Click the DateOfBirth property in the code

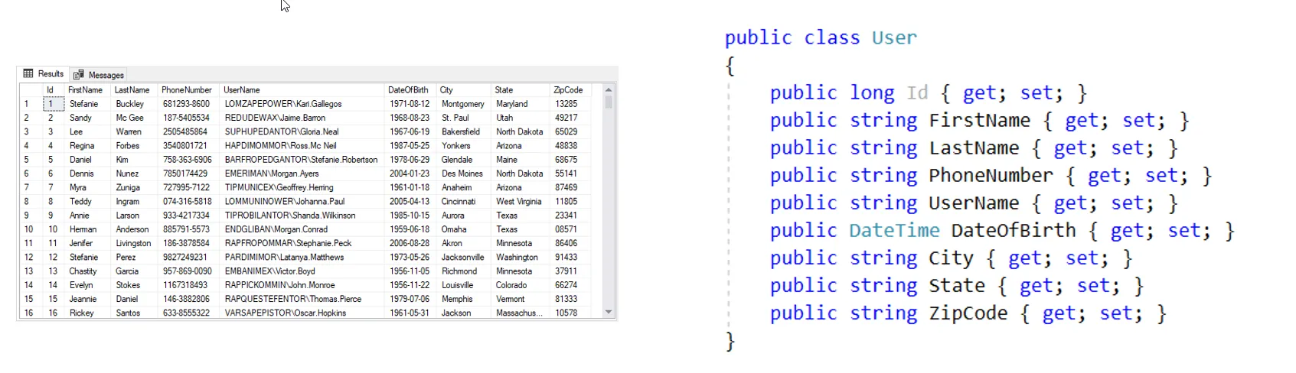point(1014,231)
